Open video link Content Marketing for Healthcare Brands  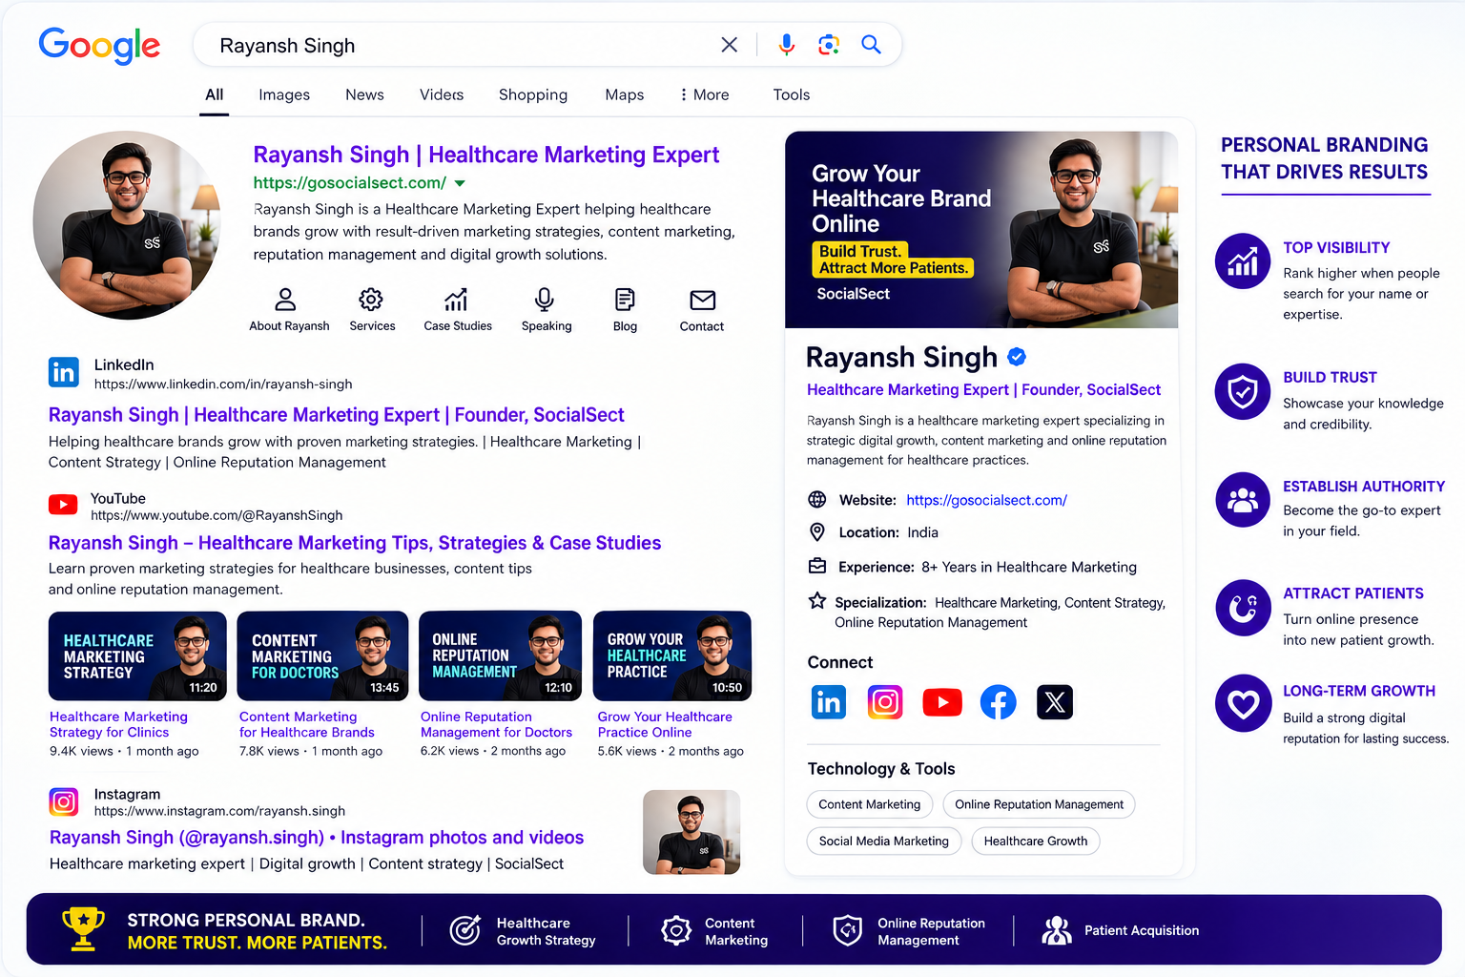[307, 724]
